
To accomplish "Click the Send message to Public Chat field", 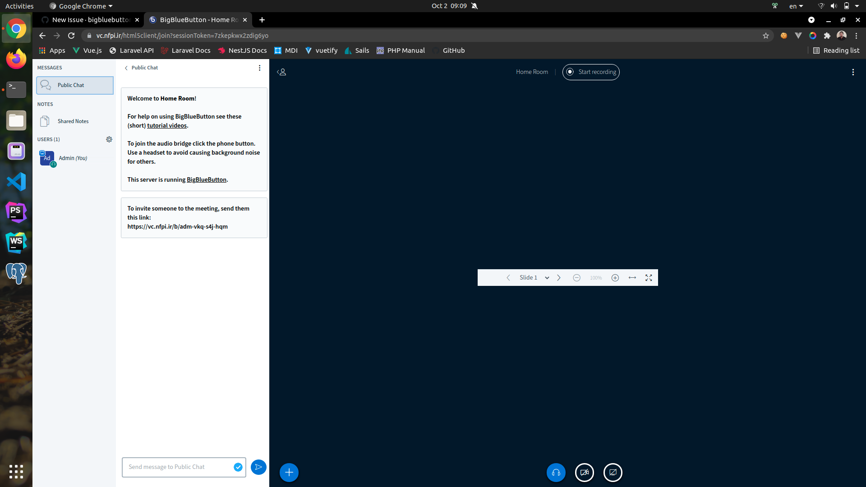I will (180, 467).
